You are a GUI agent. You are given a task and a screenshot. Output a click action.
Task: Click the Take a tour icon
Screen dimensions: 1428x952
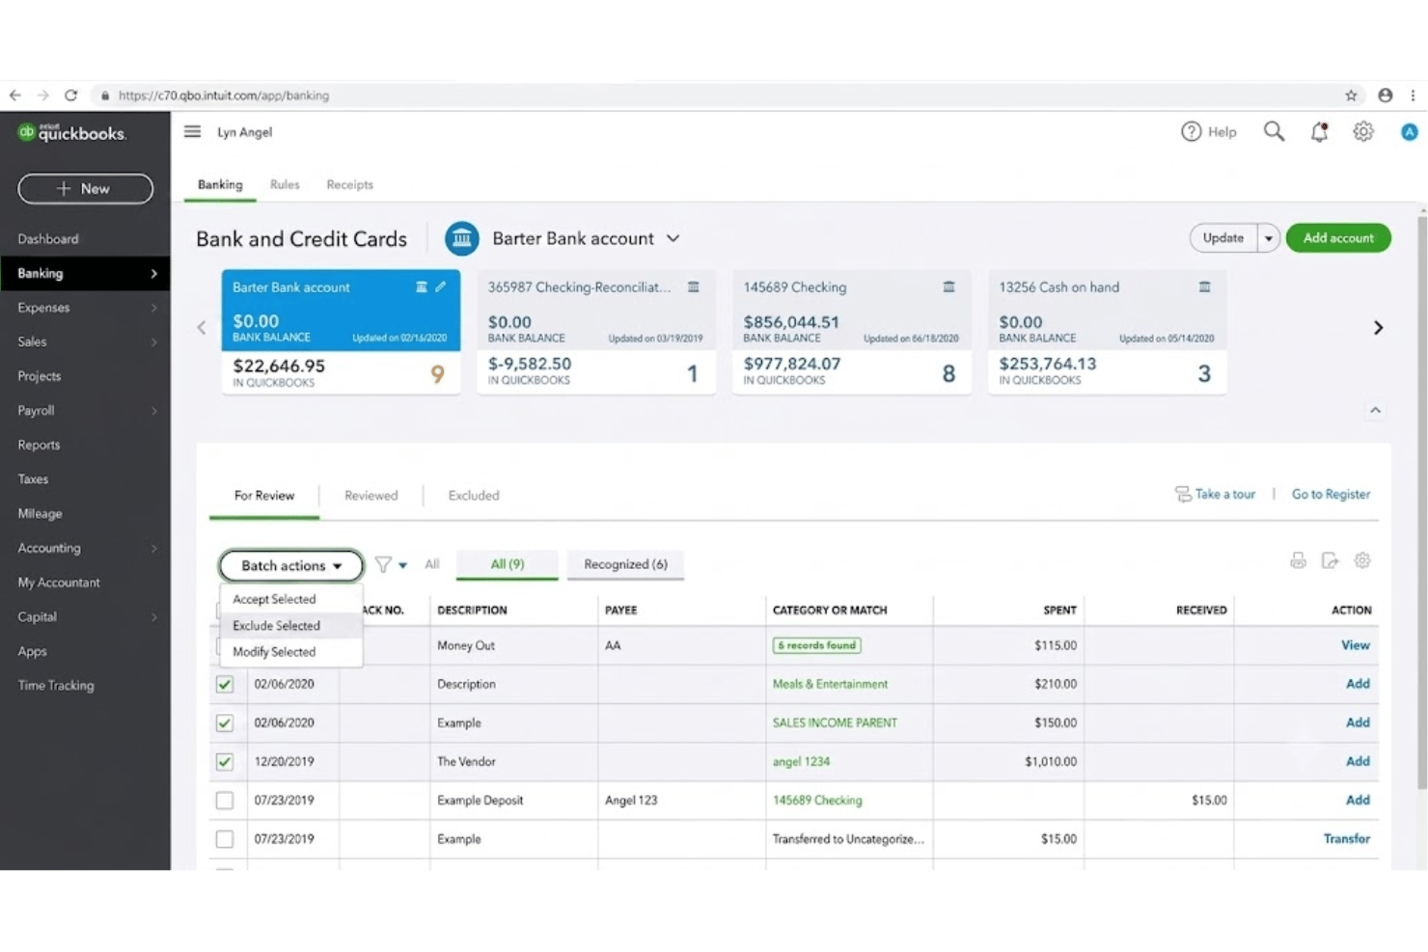point(1183,494)
